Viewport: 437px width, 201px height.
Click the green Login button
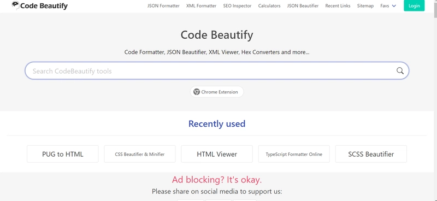click(414, 6)
